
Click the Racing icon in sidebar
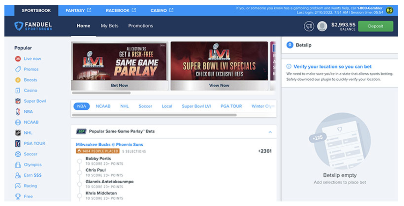coord(18,186)
